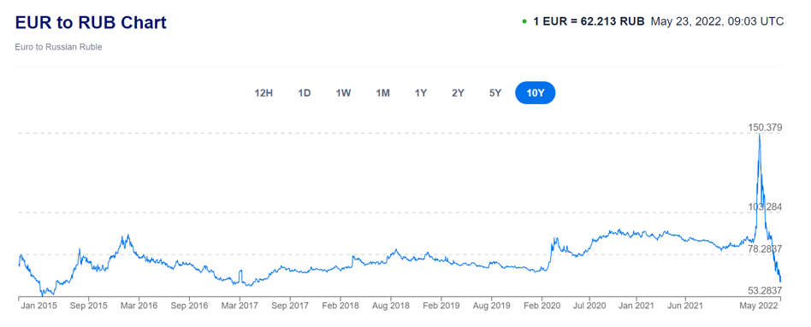Image resolution: width=811 pixels, height=327 pixels.
Task: Click the 78.2837 gridline label
Action: click(765, 248)
